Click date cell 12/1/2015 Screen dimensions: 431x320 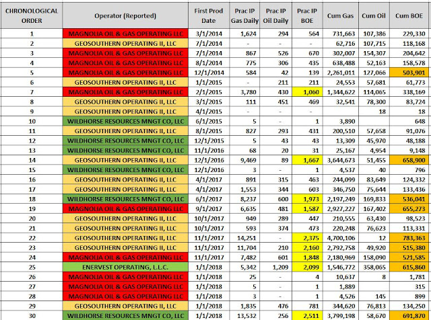pos(209,141)
